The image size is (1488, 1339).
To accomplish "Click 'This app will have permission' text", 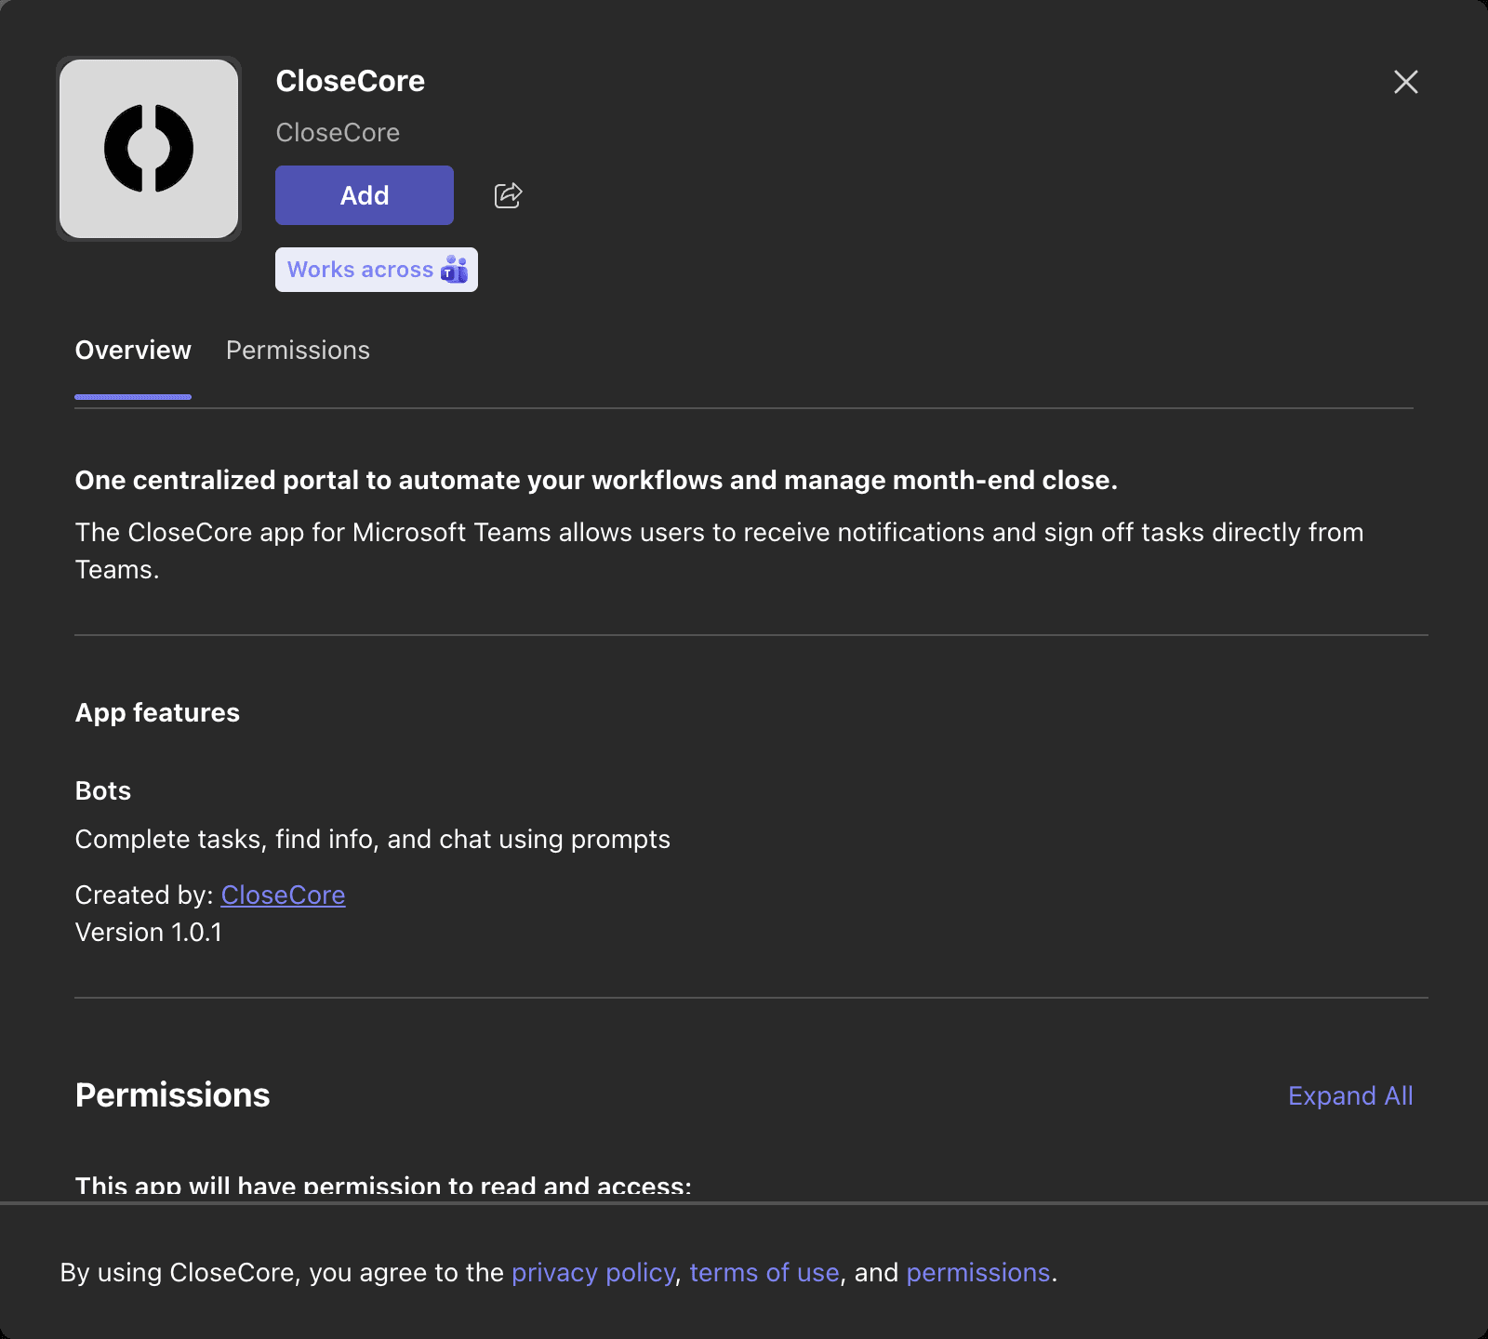I will 383,1187.
